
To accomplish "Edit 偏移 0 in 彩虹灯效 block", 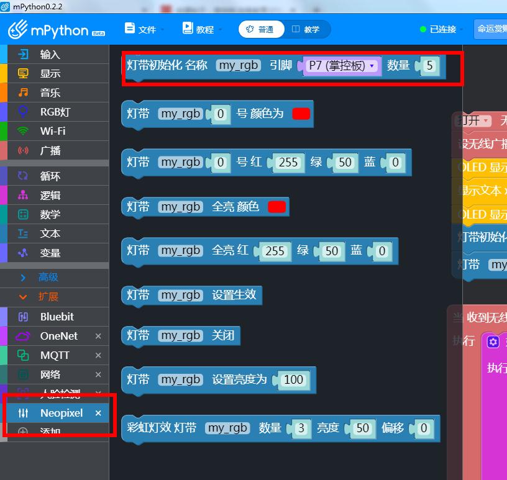I will coord(424,428).
